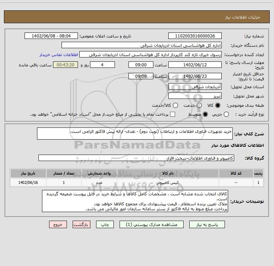Click code cell showing -- in table
Viewport: 274px width, 266px height.
click(x=236, y=182)
